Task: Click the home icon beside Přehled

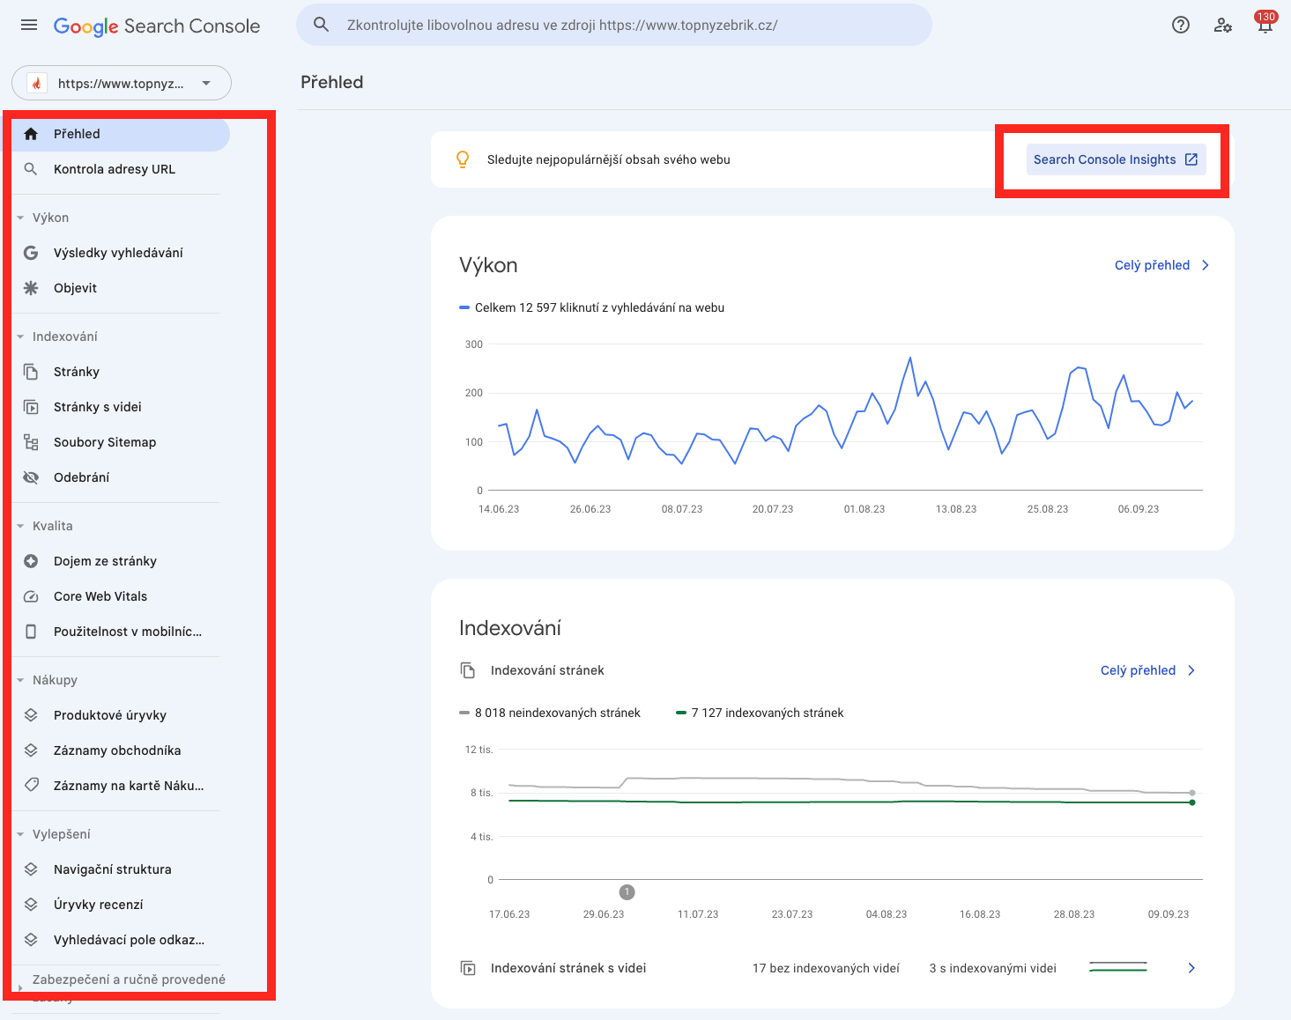Action: click(x=31, y=134)
